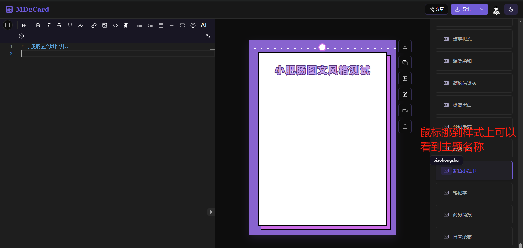Open the editor settings sliders icon
This screenshot has height=248, width=523.
pyautogui.click(x=208, y=36)
